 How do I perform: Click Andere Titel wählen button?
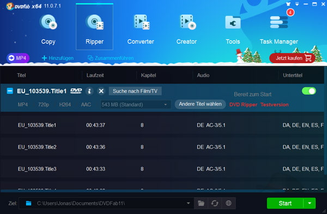point(200,104)
